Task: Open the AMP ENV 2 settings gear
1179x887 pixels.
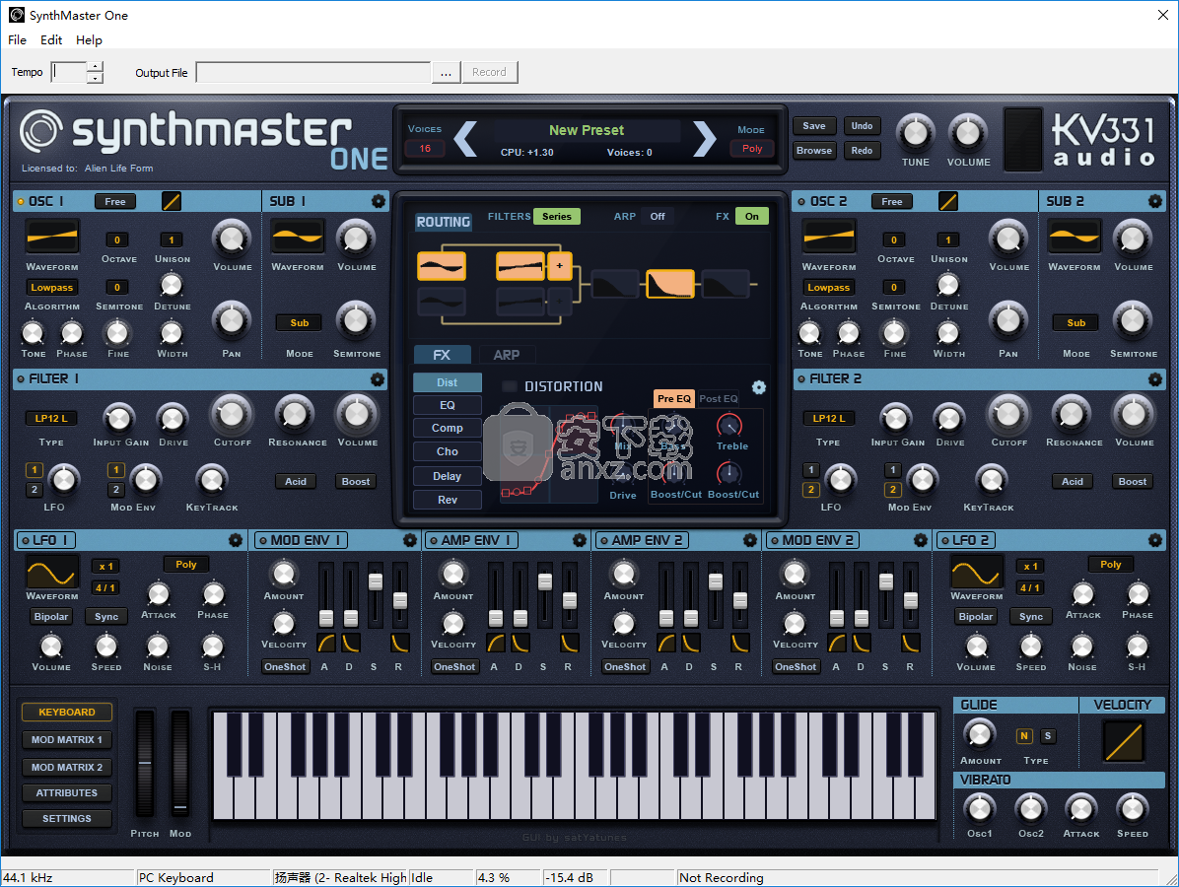Action: pos(749,540)
